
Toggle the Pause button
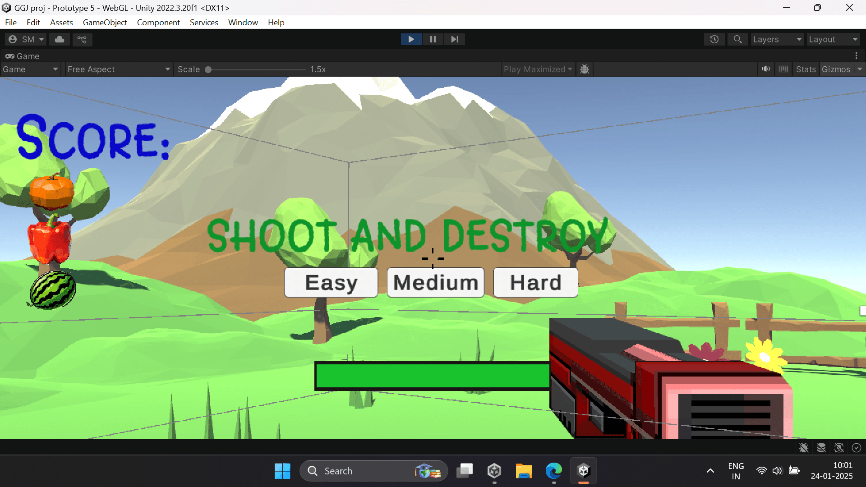(433, 39)
